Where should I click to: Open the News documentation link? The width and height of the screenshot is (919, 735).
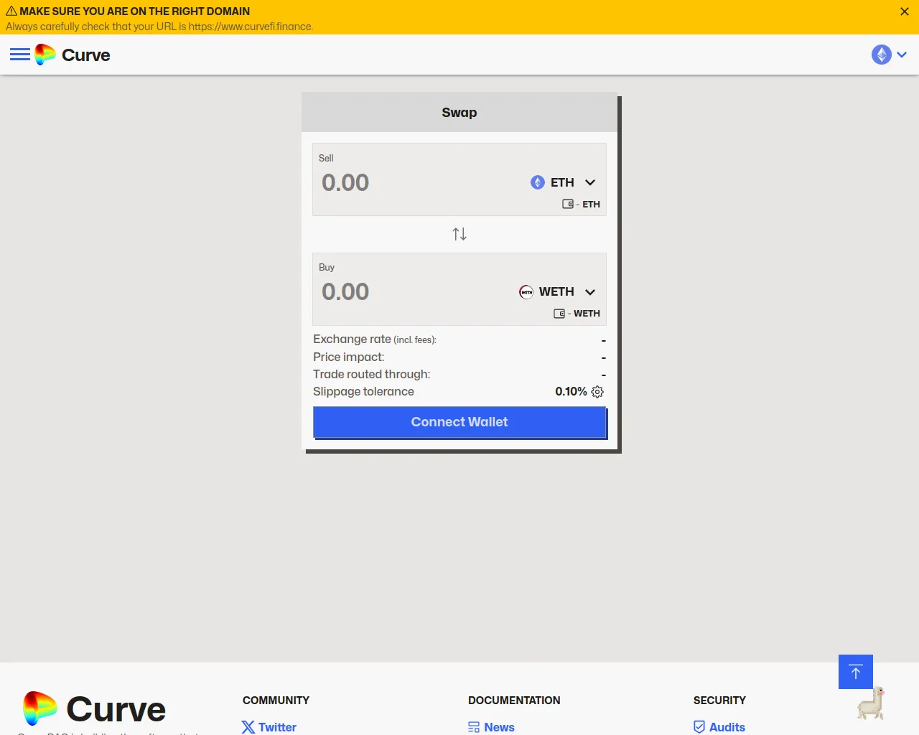(x=491, y=727)
